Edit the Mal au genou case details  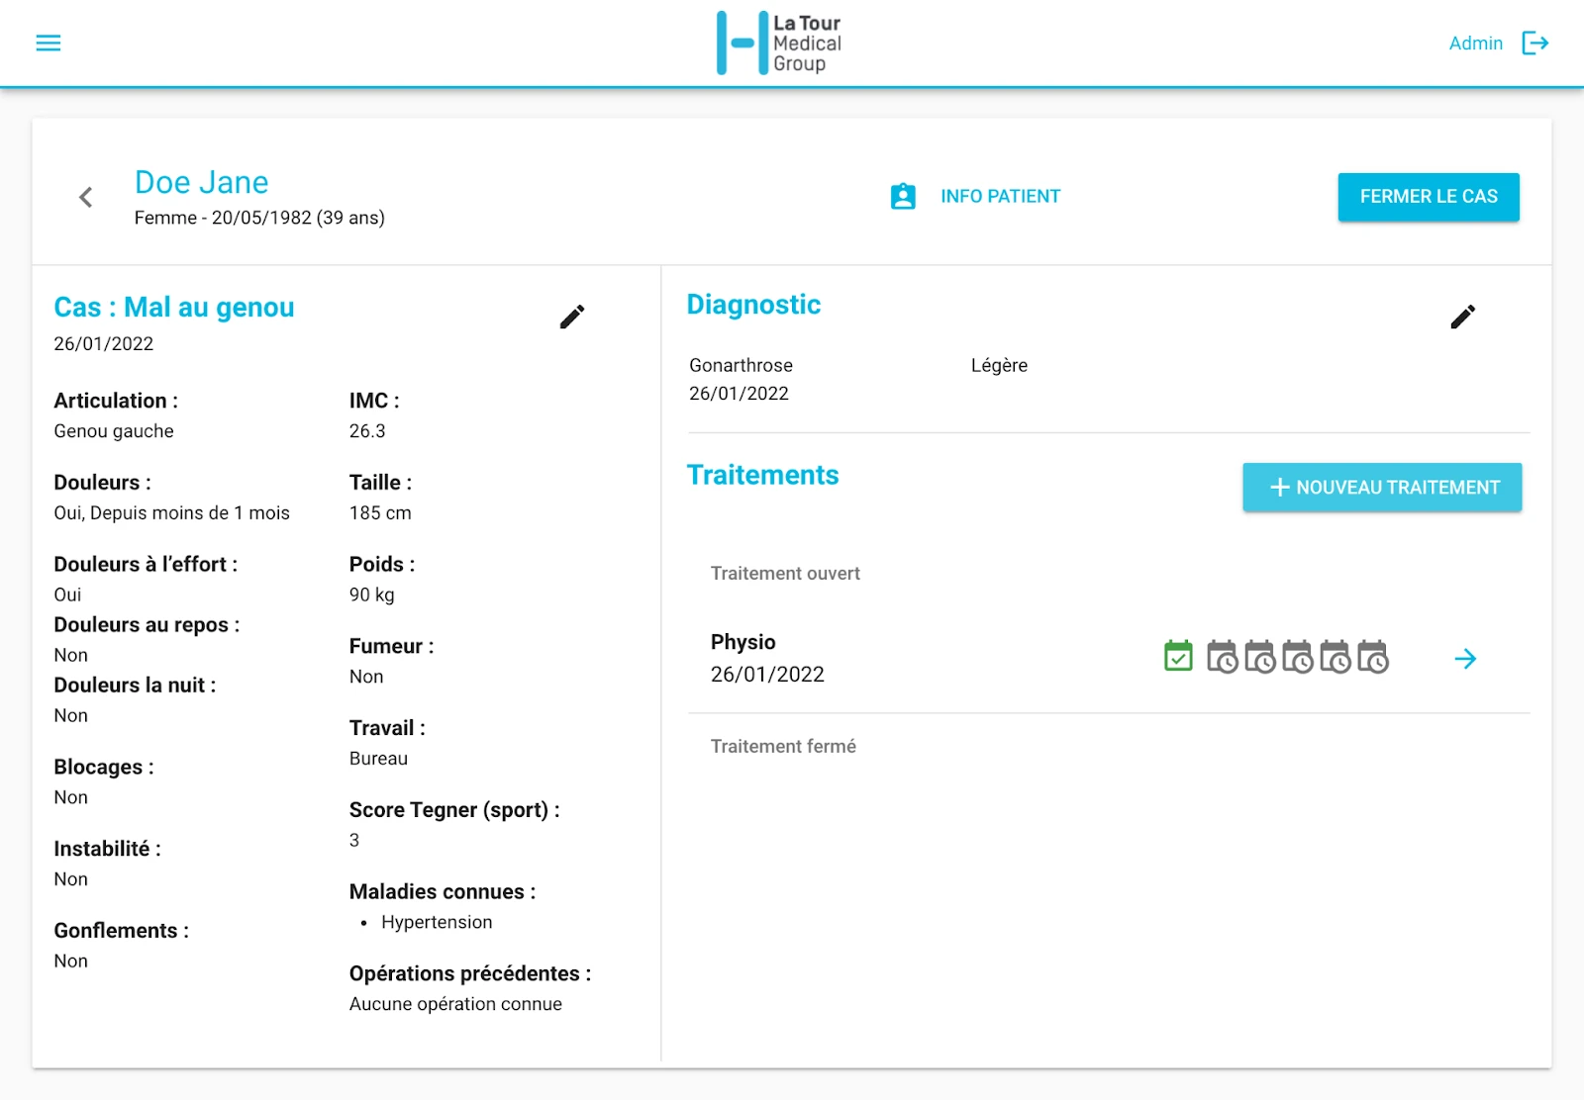pos(572,317)
